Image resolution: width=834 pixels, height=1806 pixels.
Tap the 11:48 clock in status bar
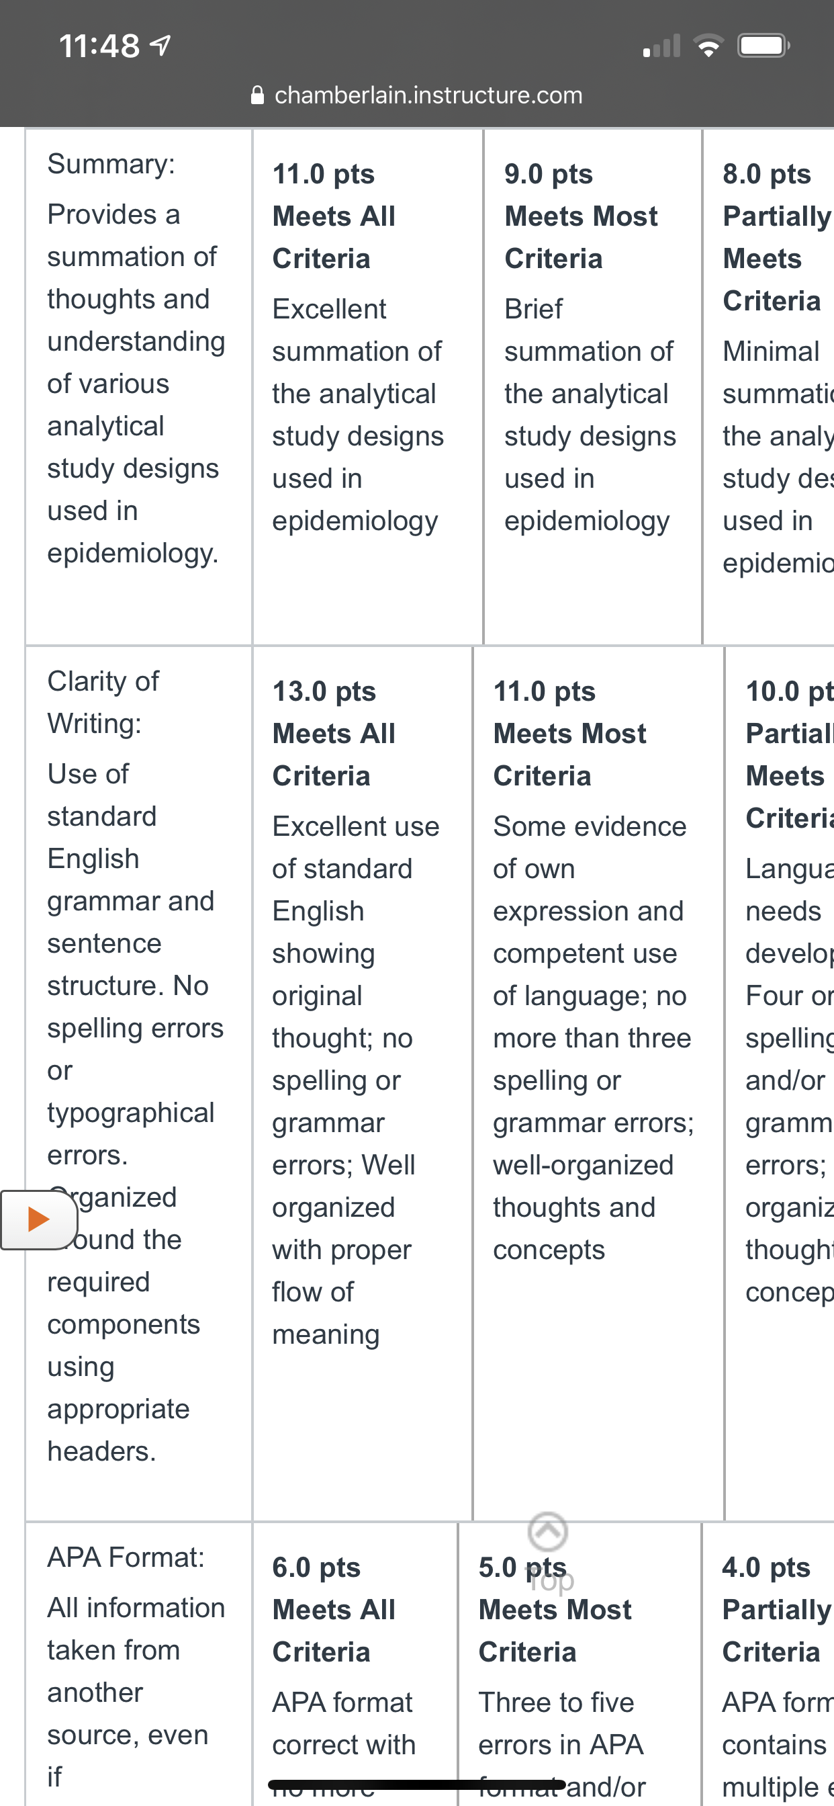(x=99, y=46)
